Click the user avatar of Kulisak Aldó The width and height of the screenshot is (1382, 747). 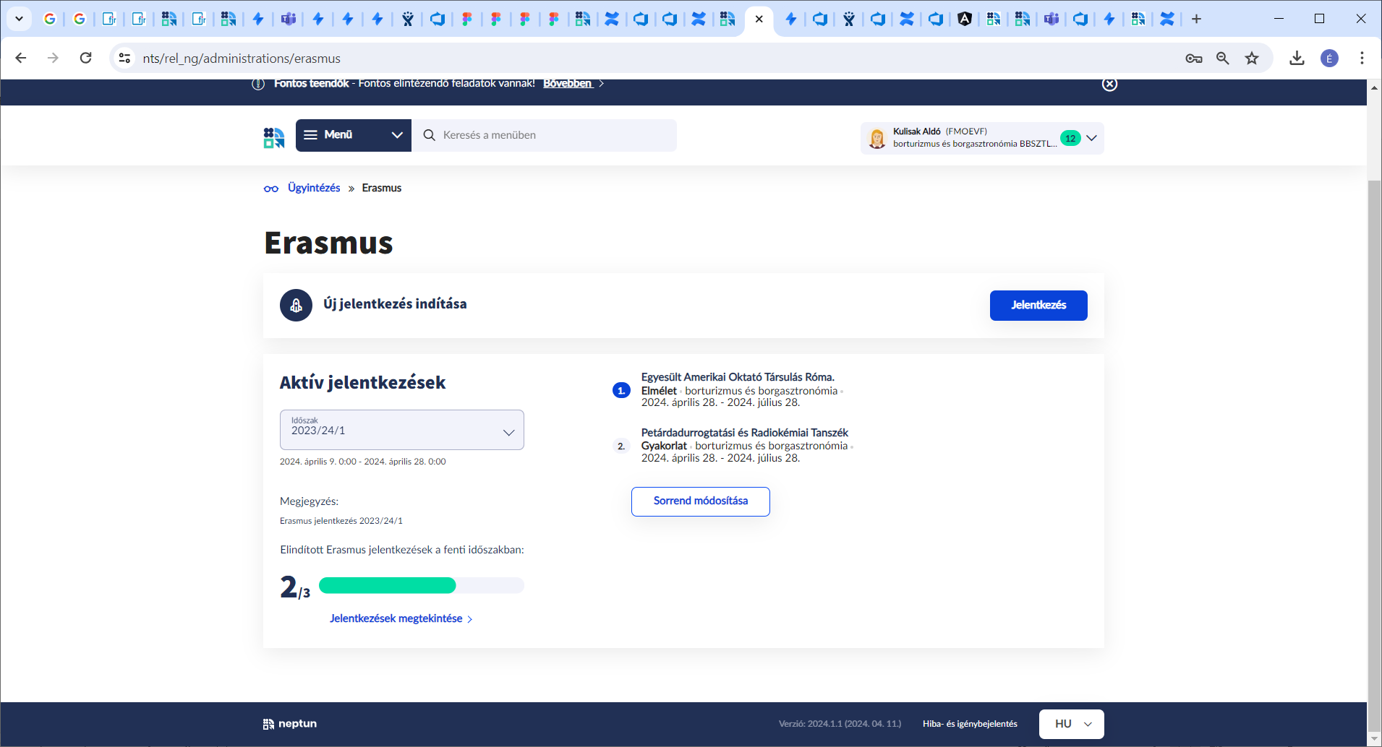coord(876,138)
